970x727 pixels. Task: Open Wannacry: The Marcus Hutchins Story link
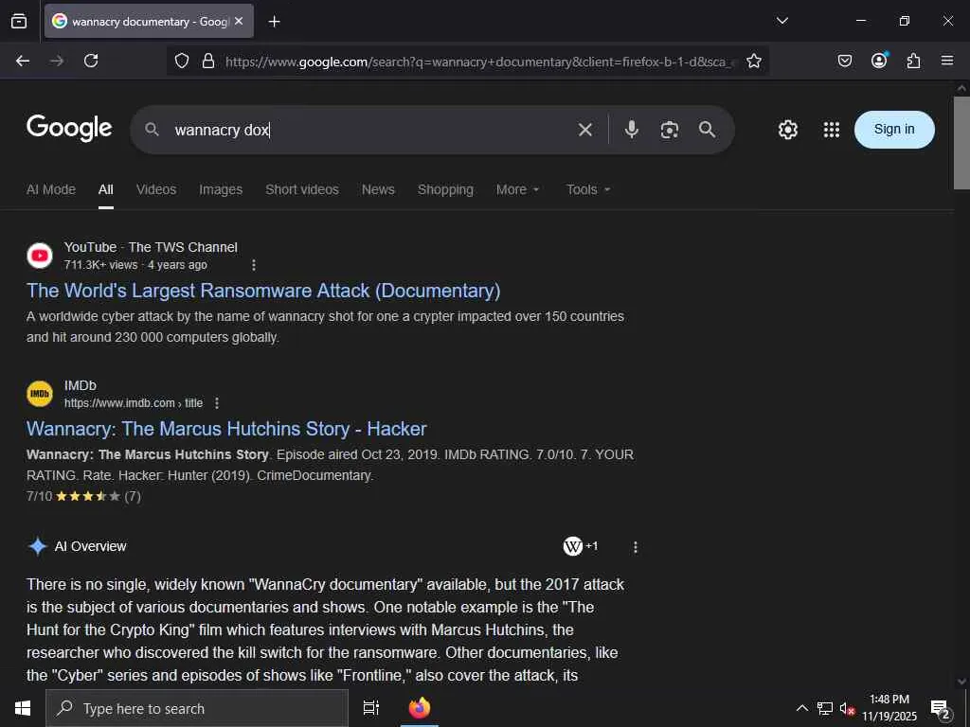pos(226,429)
